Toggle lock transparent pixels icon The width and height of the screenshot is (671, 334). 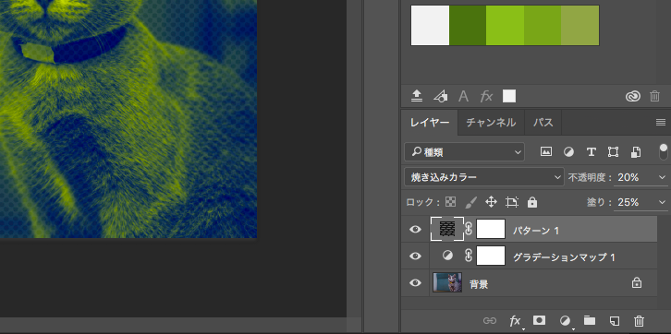click(x=451, y=202)
